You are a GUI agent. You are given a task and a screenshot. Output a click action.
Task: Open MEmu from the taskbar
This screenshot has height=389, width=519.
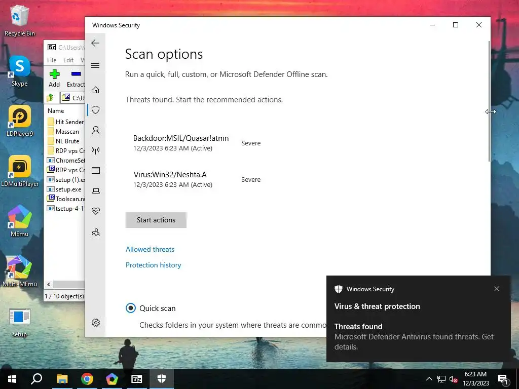112,379
